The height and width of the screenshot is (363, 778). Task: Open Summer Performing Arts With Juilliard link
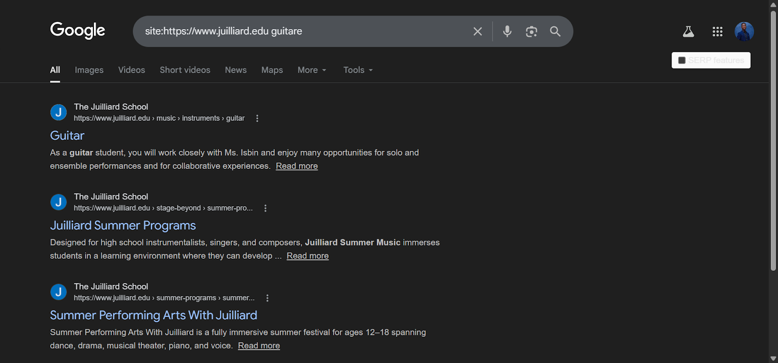click(x=154, y=315)
